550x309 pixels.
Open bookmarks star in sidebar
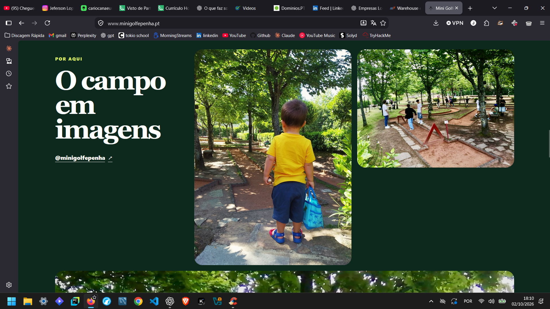(9, 86)
